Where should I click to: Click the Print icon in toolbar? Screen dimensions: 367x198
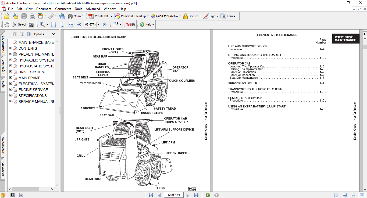tap(32, 16)
